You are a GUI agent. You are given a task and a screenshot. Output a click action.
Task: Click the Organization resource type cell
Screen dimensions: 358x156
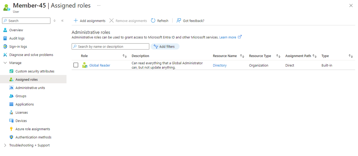[259, 65]
